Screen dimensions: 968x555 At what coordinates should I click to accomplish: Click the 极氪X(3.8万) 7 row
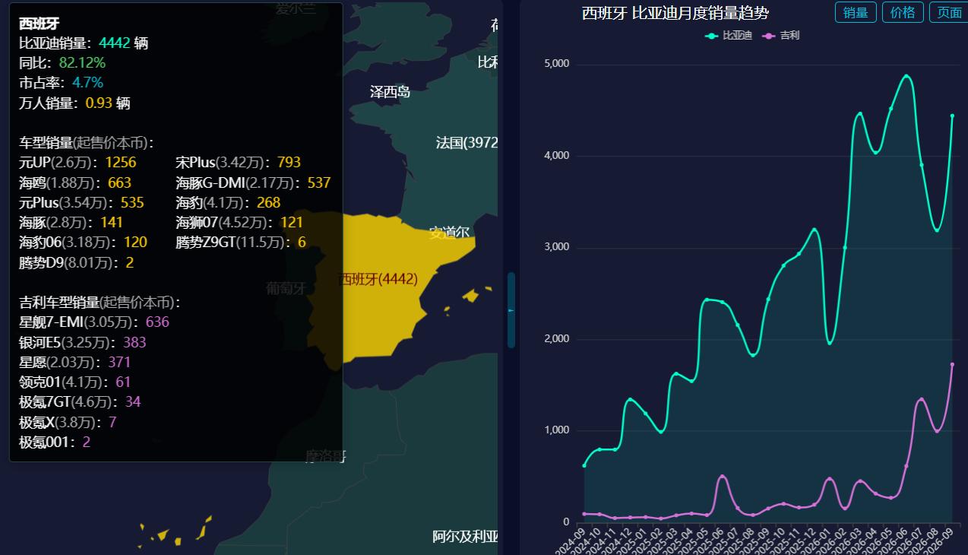pyautogui.click(x=68, y=422)
